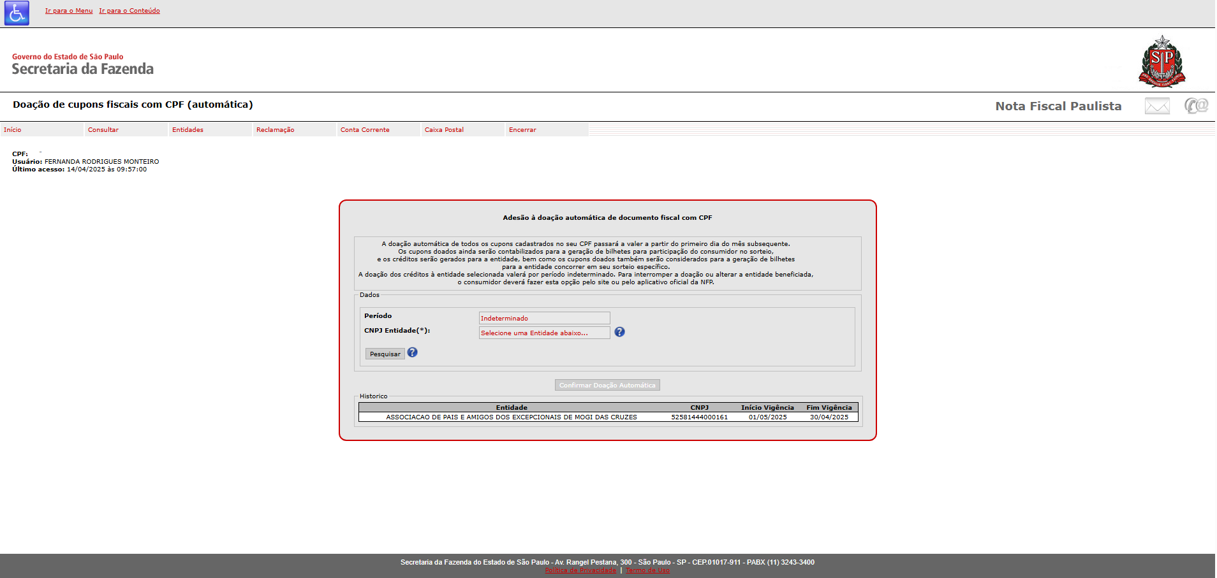Click the CNPJ Entidade input field
Viewport: 1217px width, 578px height.
pyautogui.click(x=544, y=333)
